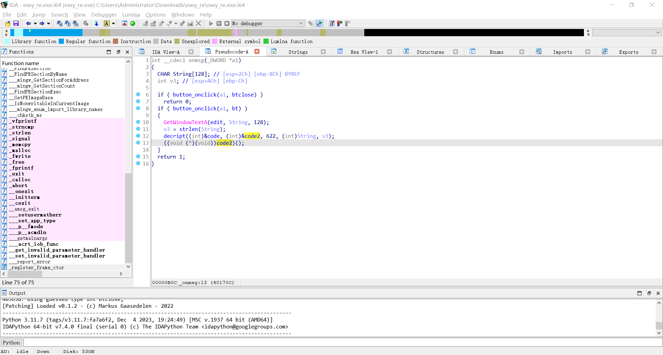Viewport: 663px width, 355px height.
Task: Click button_onclick on pseudocode line 6
Action: tap(195, 95)
